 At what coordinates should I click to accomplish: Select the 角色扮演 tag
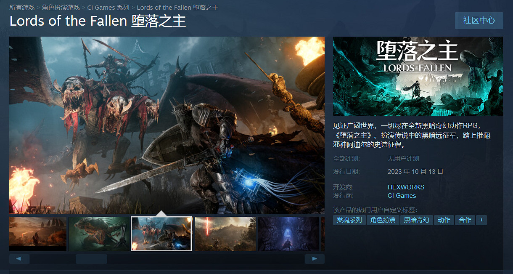(x=383, y=220)
